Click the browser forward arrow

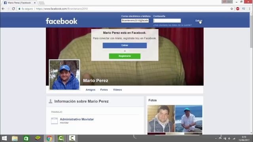click(x=8, y=9)
